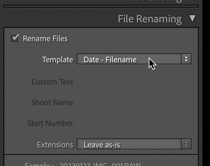Click the File Renaming panel title
The width and height of the screenshot is (210, 166).
tap(150, 19)
